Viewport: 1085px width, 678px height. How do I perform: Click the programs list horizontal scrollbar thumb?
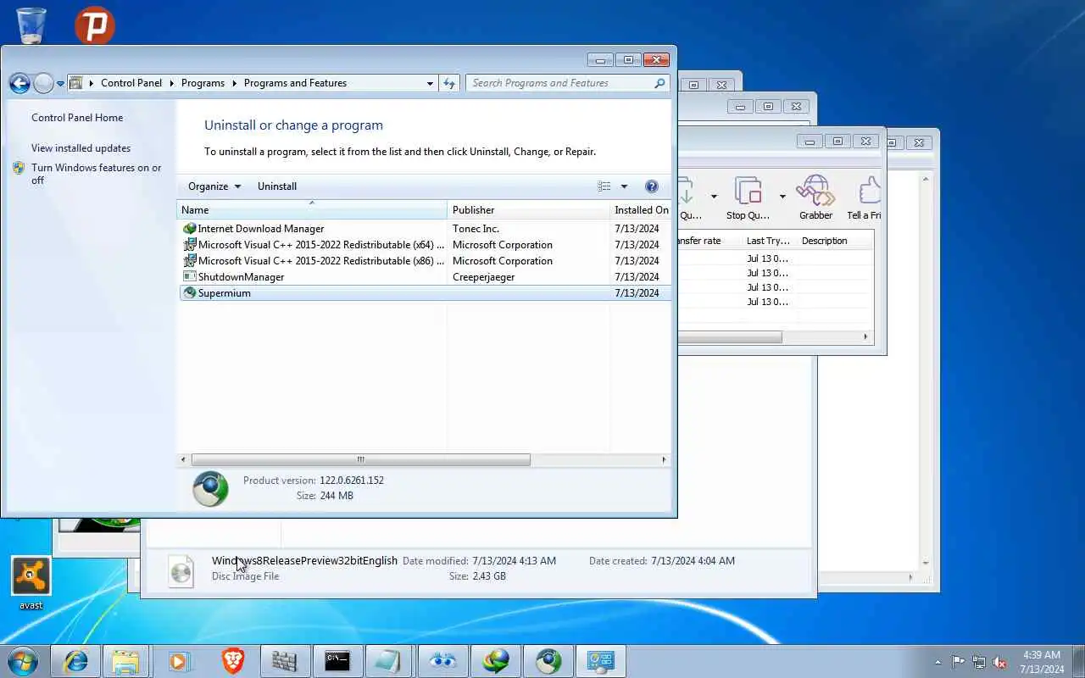point(360,459)
